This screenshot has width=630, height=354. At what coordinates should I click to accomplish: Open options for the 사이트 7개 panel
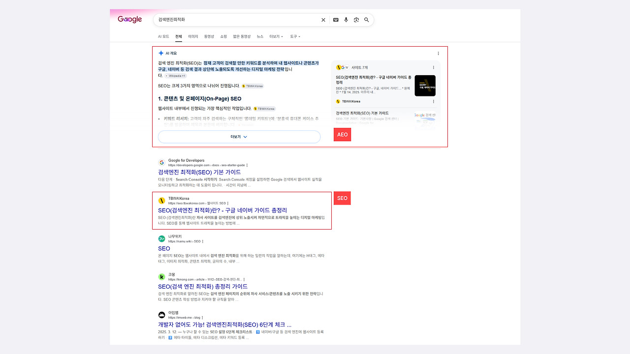(x=434, y=67)
